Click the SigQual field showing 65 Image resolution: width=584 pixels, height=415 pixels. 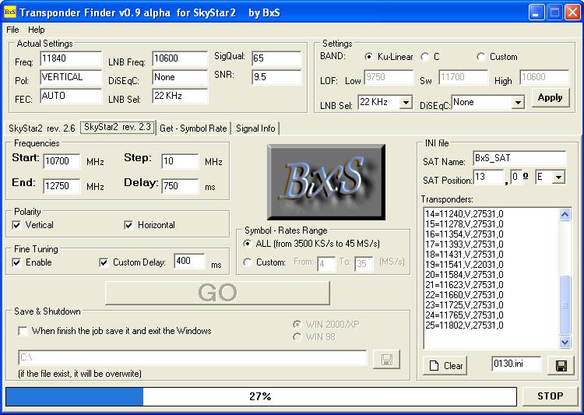(276, 58)
